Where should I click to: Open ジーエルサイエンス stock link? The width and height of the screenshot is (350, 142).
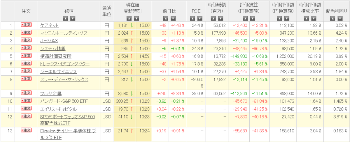click(x=58, y=72)
